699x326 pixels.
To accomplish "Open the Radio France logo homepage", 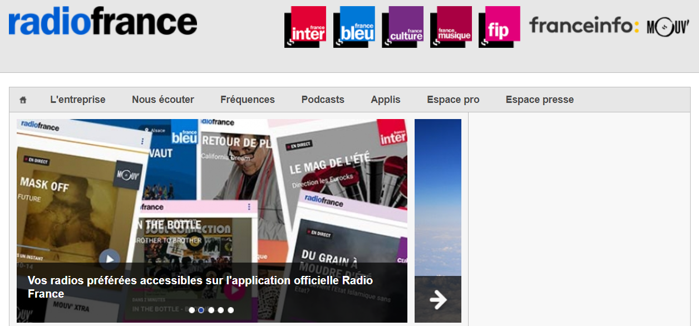I will (x=103, y=22).
